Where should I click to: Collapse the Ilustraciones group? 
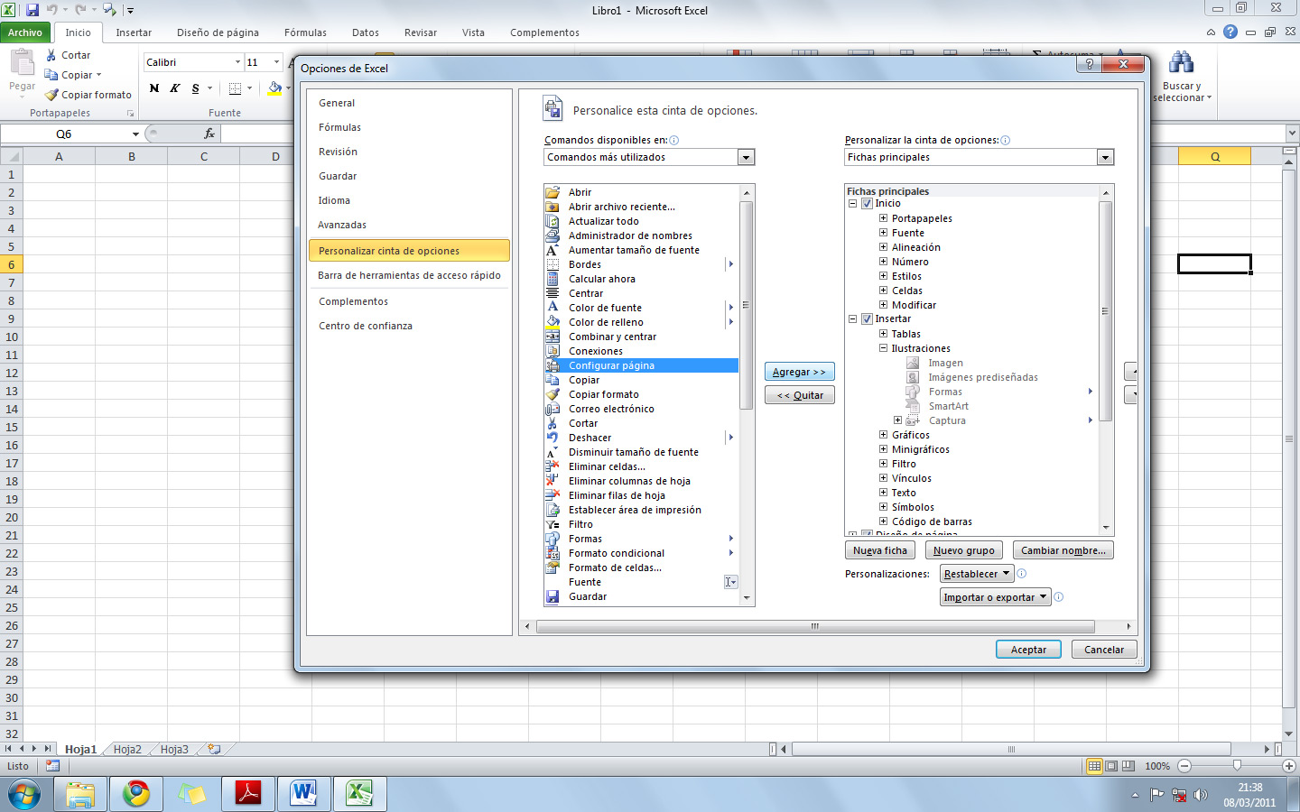(883, 347)
